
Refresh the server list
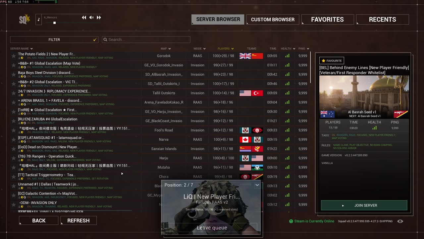pos(79,220)
